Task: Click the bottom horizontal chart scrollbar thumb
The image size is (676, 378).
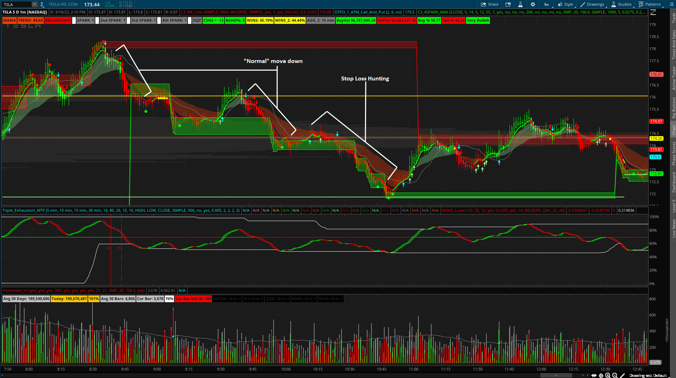Action: [x=556, y=375]
